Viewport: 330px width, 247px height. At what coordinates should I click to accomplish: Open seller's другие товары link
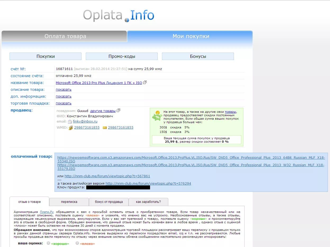pos(103,111)
